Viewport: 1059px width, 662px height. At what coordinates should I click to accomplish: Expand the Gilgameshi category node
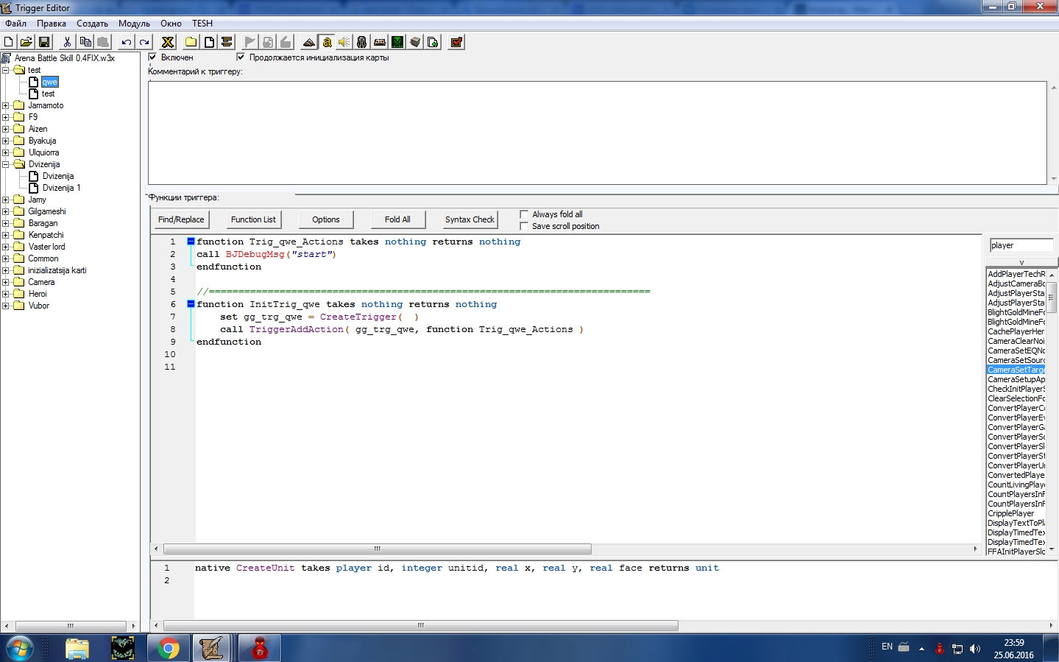pos(6,211)
